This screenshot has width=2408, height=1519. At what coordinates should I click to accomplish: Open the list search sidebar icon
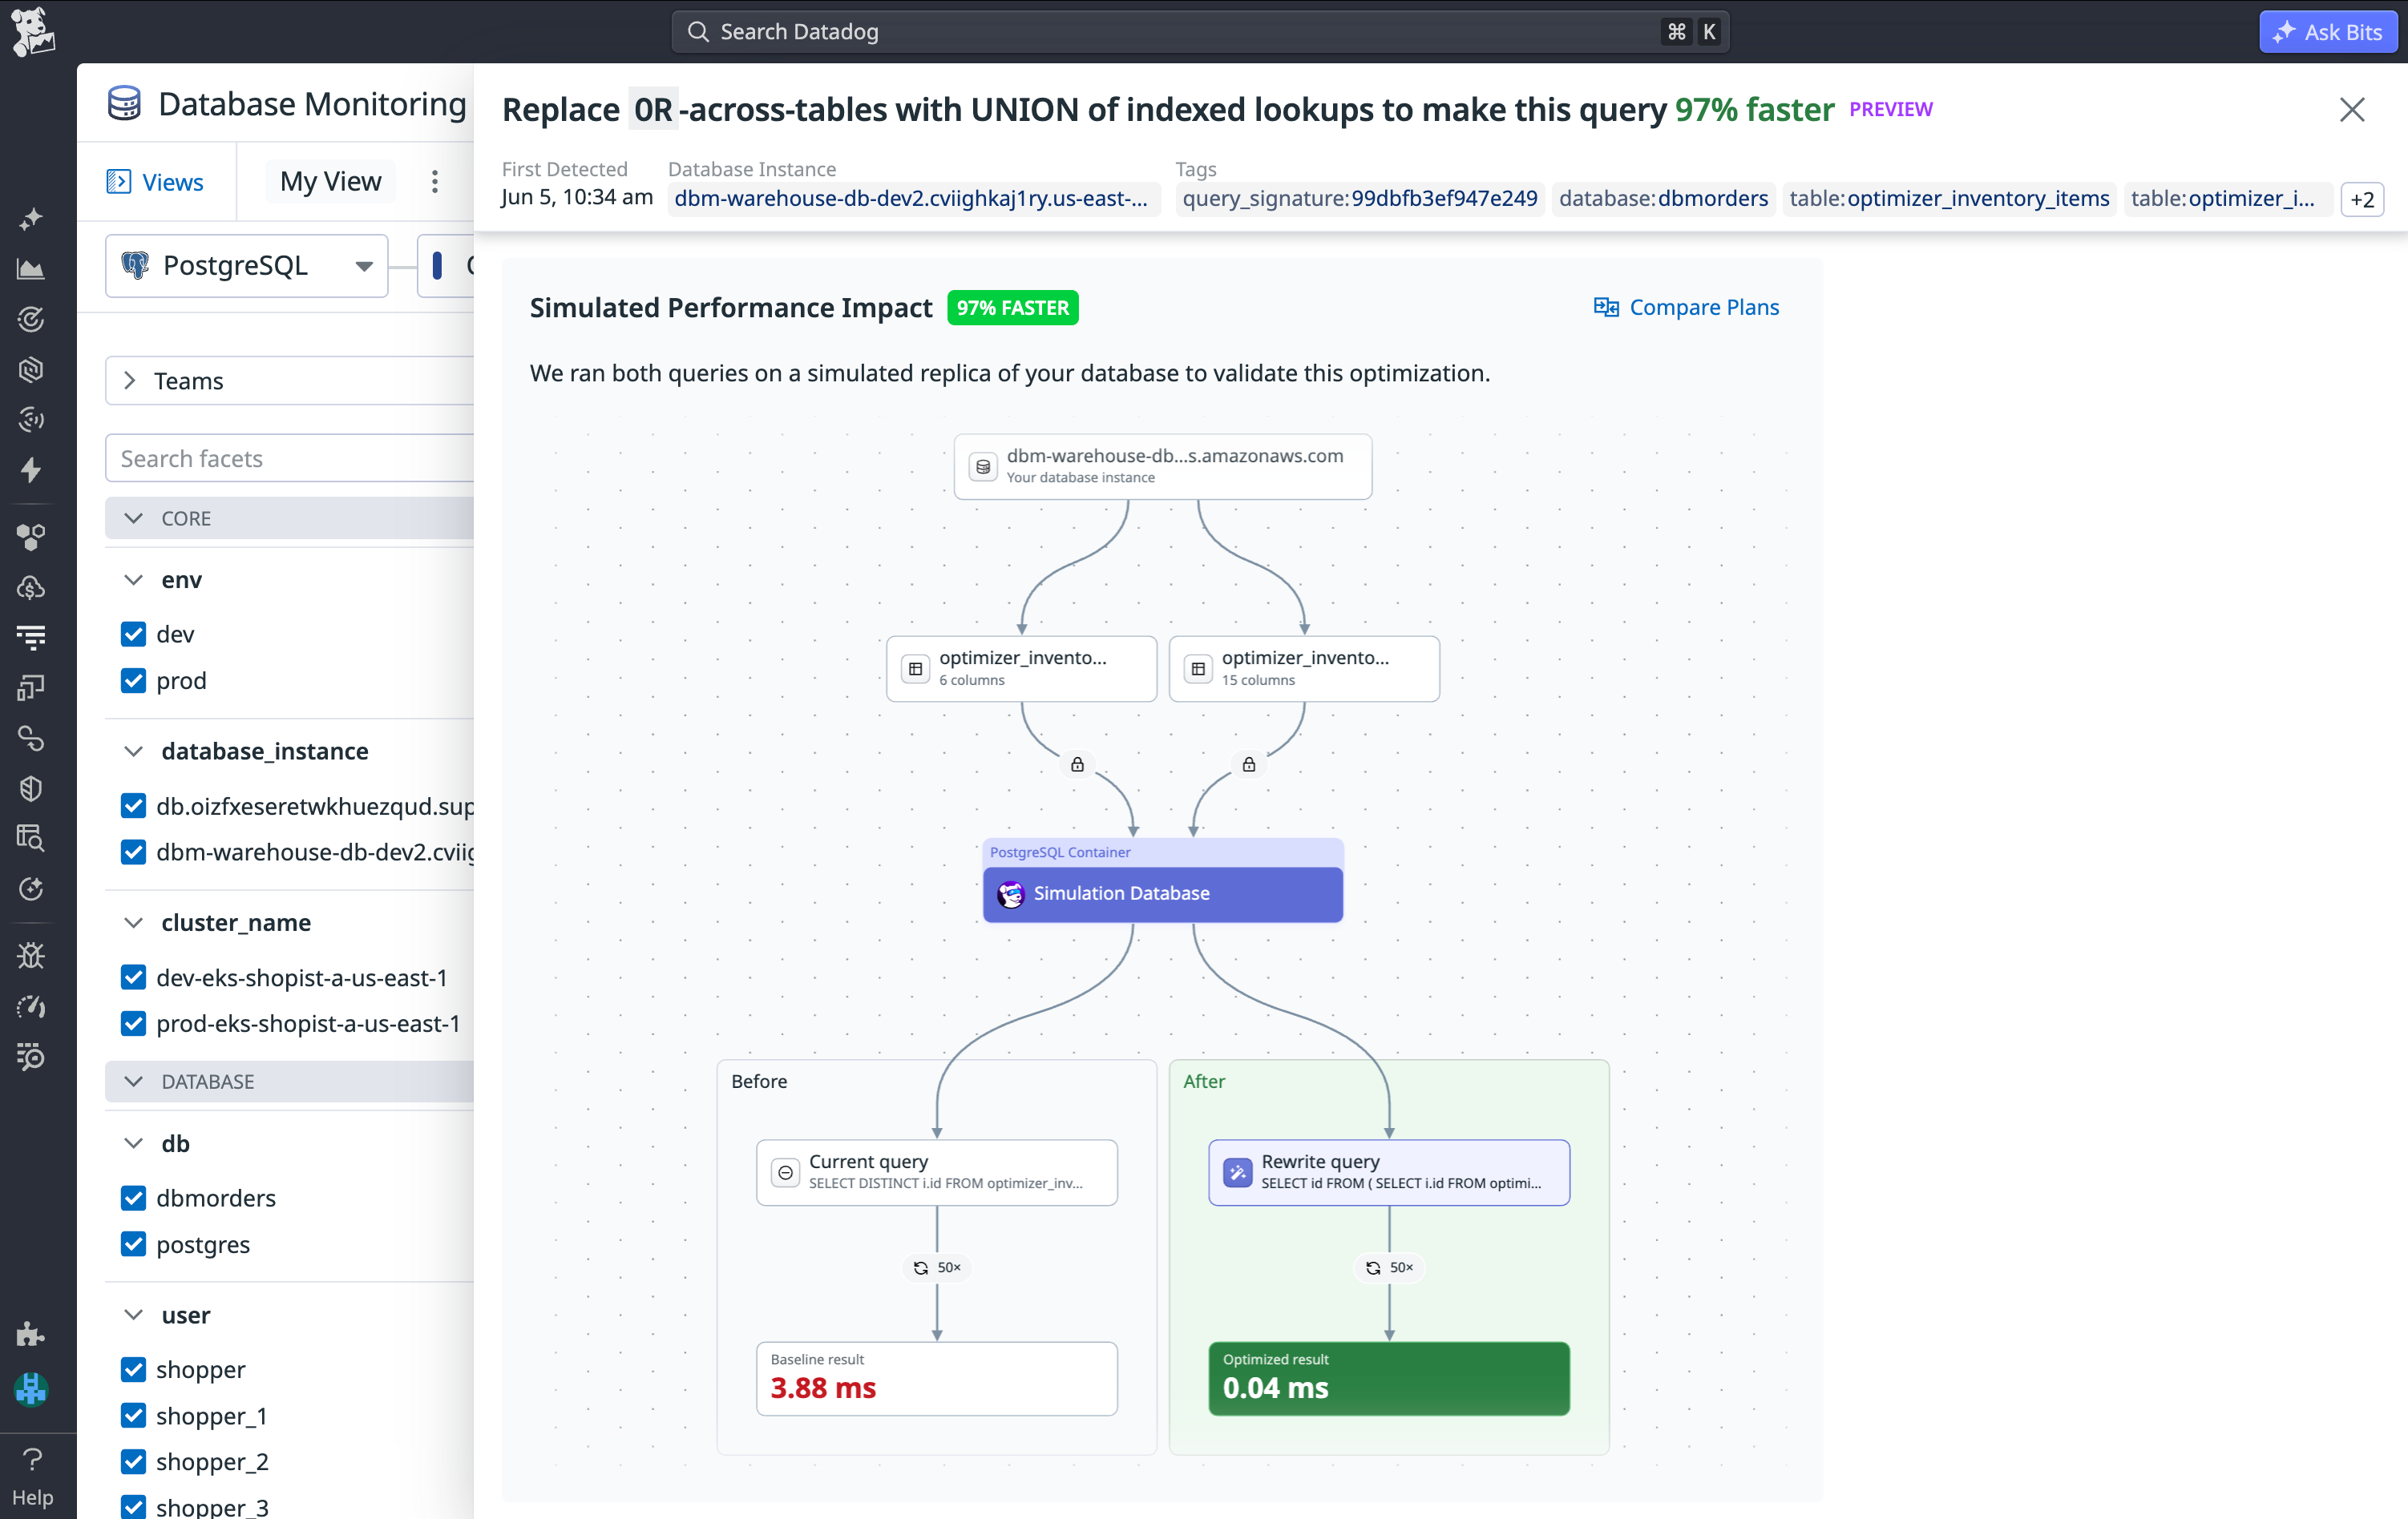31,1056
